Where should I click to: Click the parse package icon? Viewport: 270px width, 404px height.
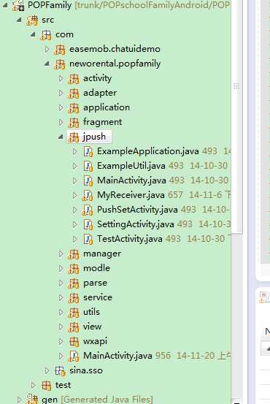[x=74, y=283]
